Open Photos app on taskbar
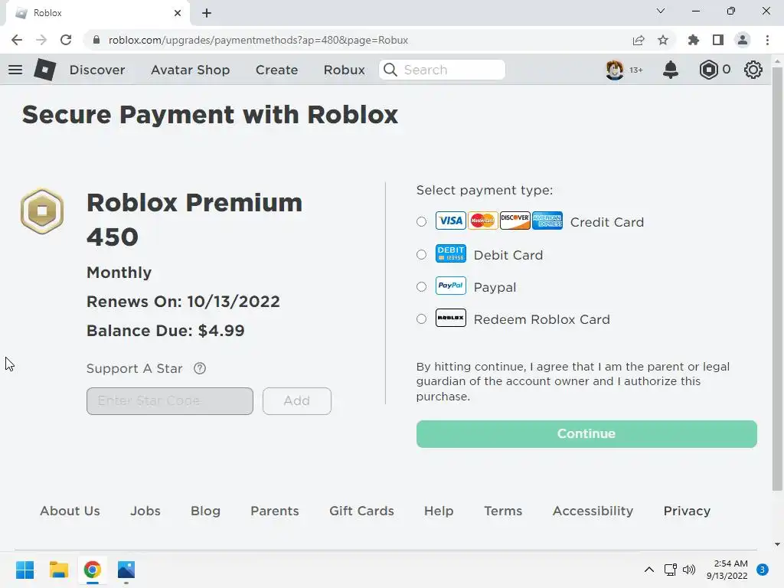The width and height of the screenshot is (784, 588). click(x=126, y=570)
